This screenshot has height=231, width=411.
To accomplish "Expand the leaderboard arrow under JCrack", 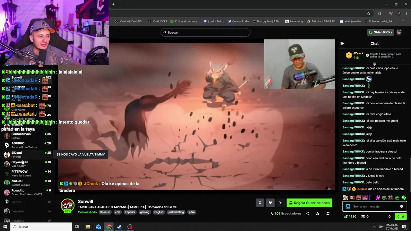I will tap(374, 64).
